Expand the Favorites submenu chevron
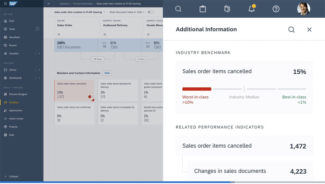Viewport: 325px width, 184px height. click(39, 54)
